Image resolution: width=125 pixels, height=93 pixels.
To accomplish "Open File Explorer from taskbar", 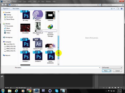I will point(10,91).
